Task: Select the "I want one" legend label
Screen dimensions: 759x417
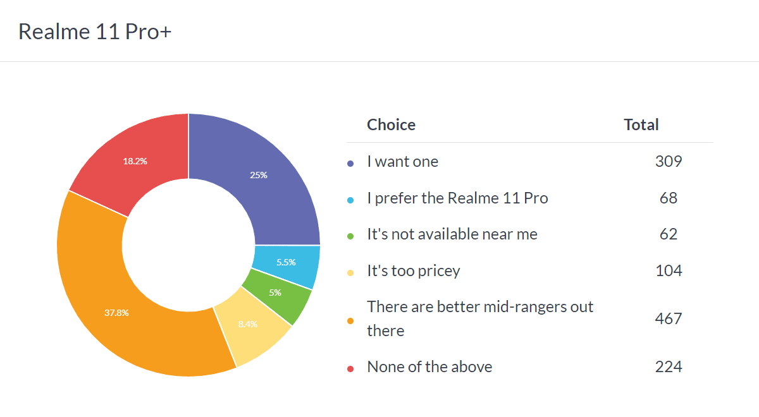Action: point(402,162)
